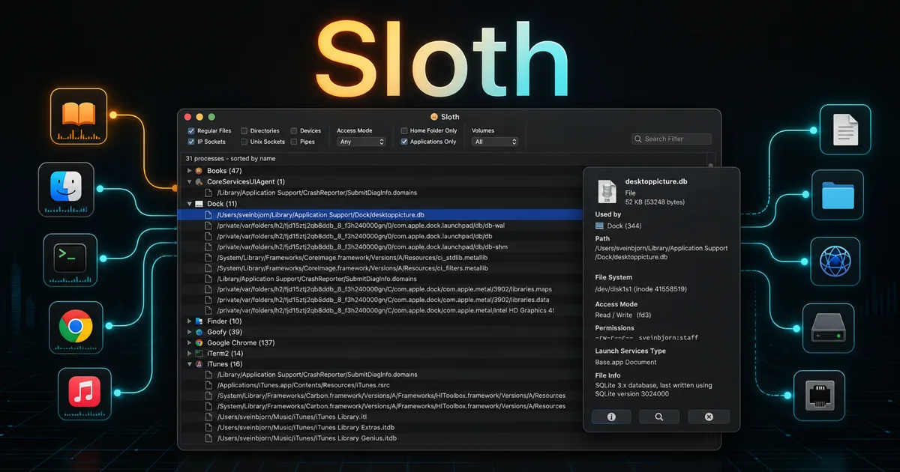The width and height of the screenshot is (900, 472).
Task: Select the ci_filters.metallib file row
Action: point(382,267)
